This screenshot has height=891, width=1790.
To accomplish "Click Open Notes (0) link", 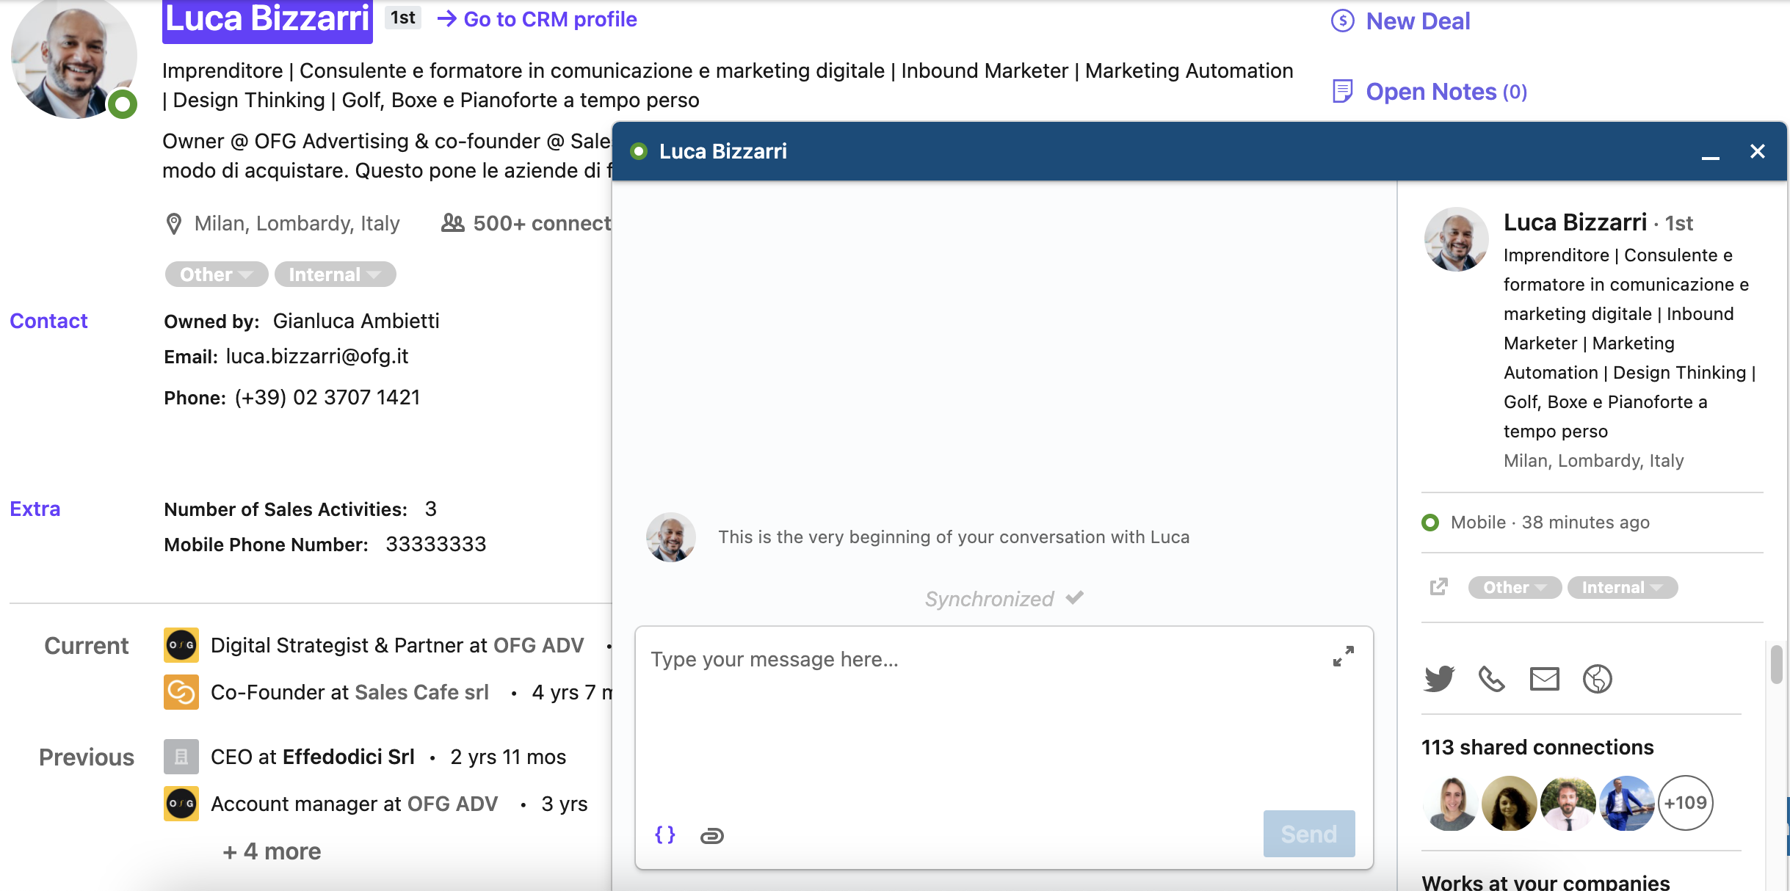I will click(1446, 91).
